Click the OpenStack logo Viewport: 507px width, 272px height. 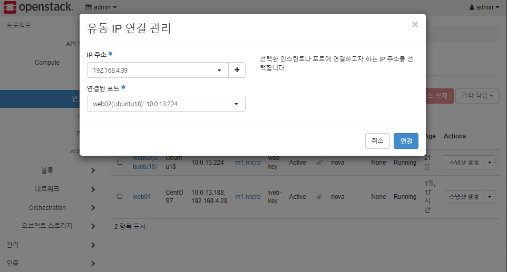[38, 7]
